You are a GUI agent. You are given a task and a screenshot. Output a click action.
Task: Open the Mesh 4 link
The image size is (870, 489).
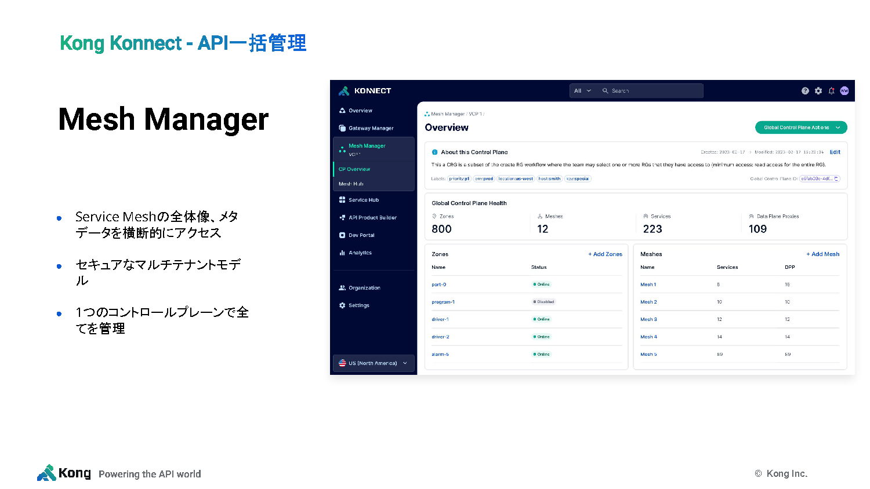[x=648, y=337]
